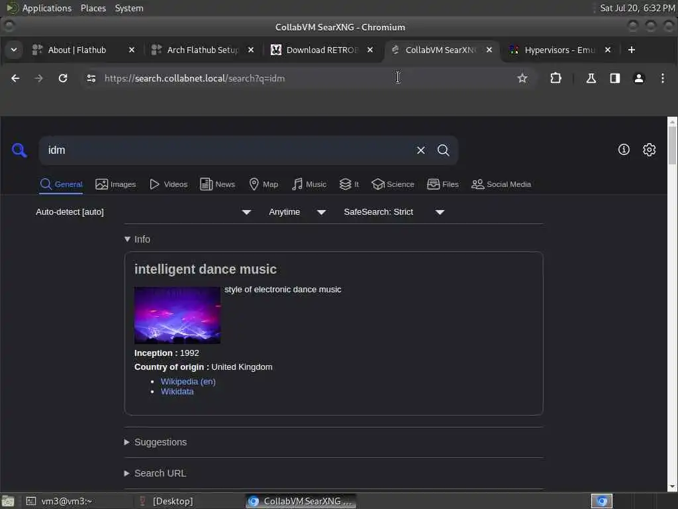Screen dimensions: 678x509
Task: Click the intelligent dance music thumbnail
Action: (177, 315)
